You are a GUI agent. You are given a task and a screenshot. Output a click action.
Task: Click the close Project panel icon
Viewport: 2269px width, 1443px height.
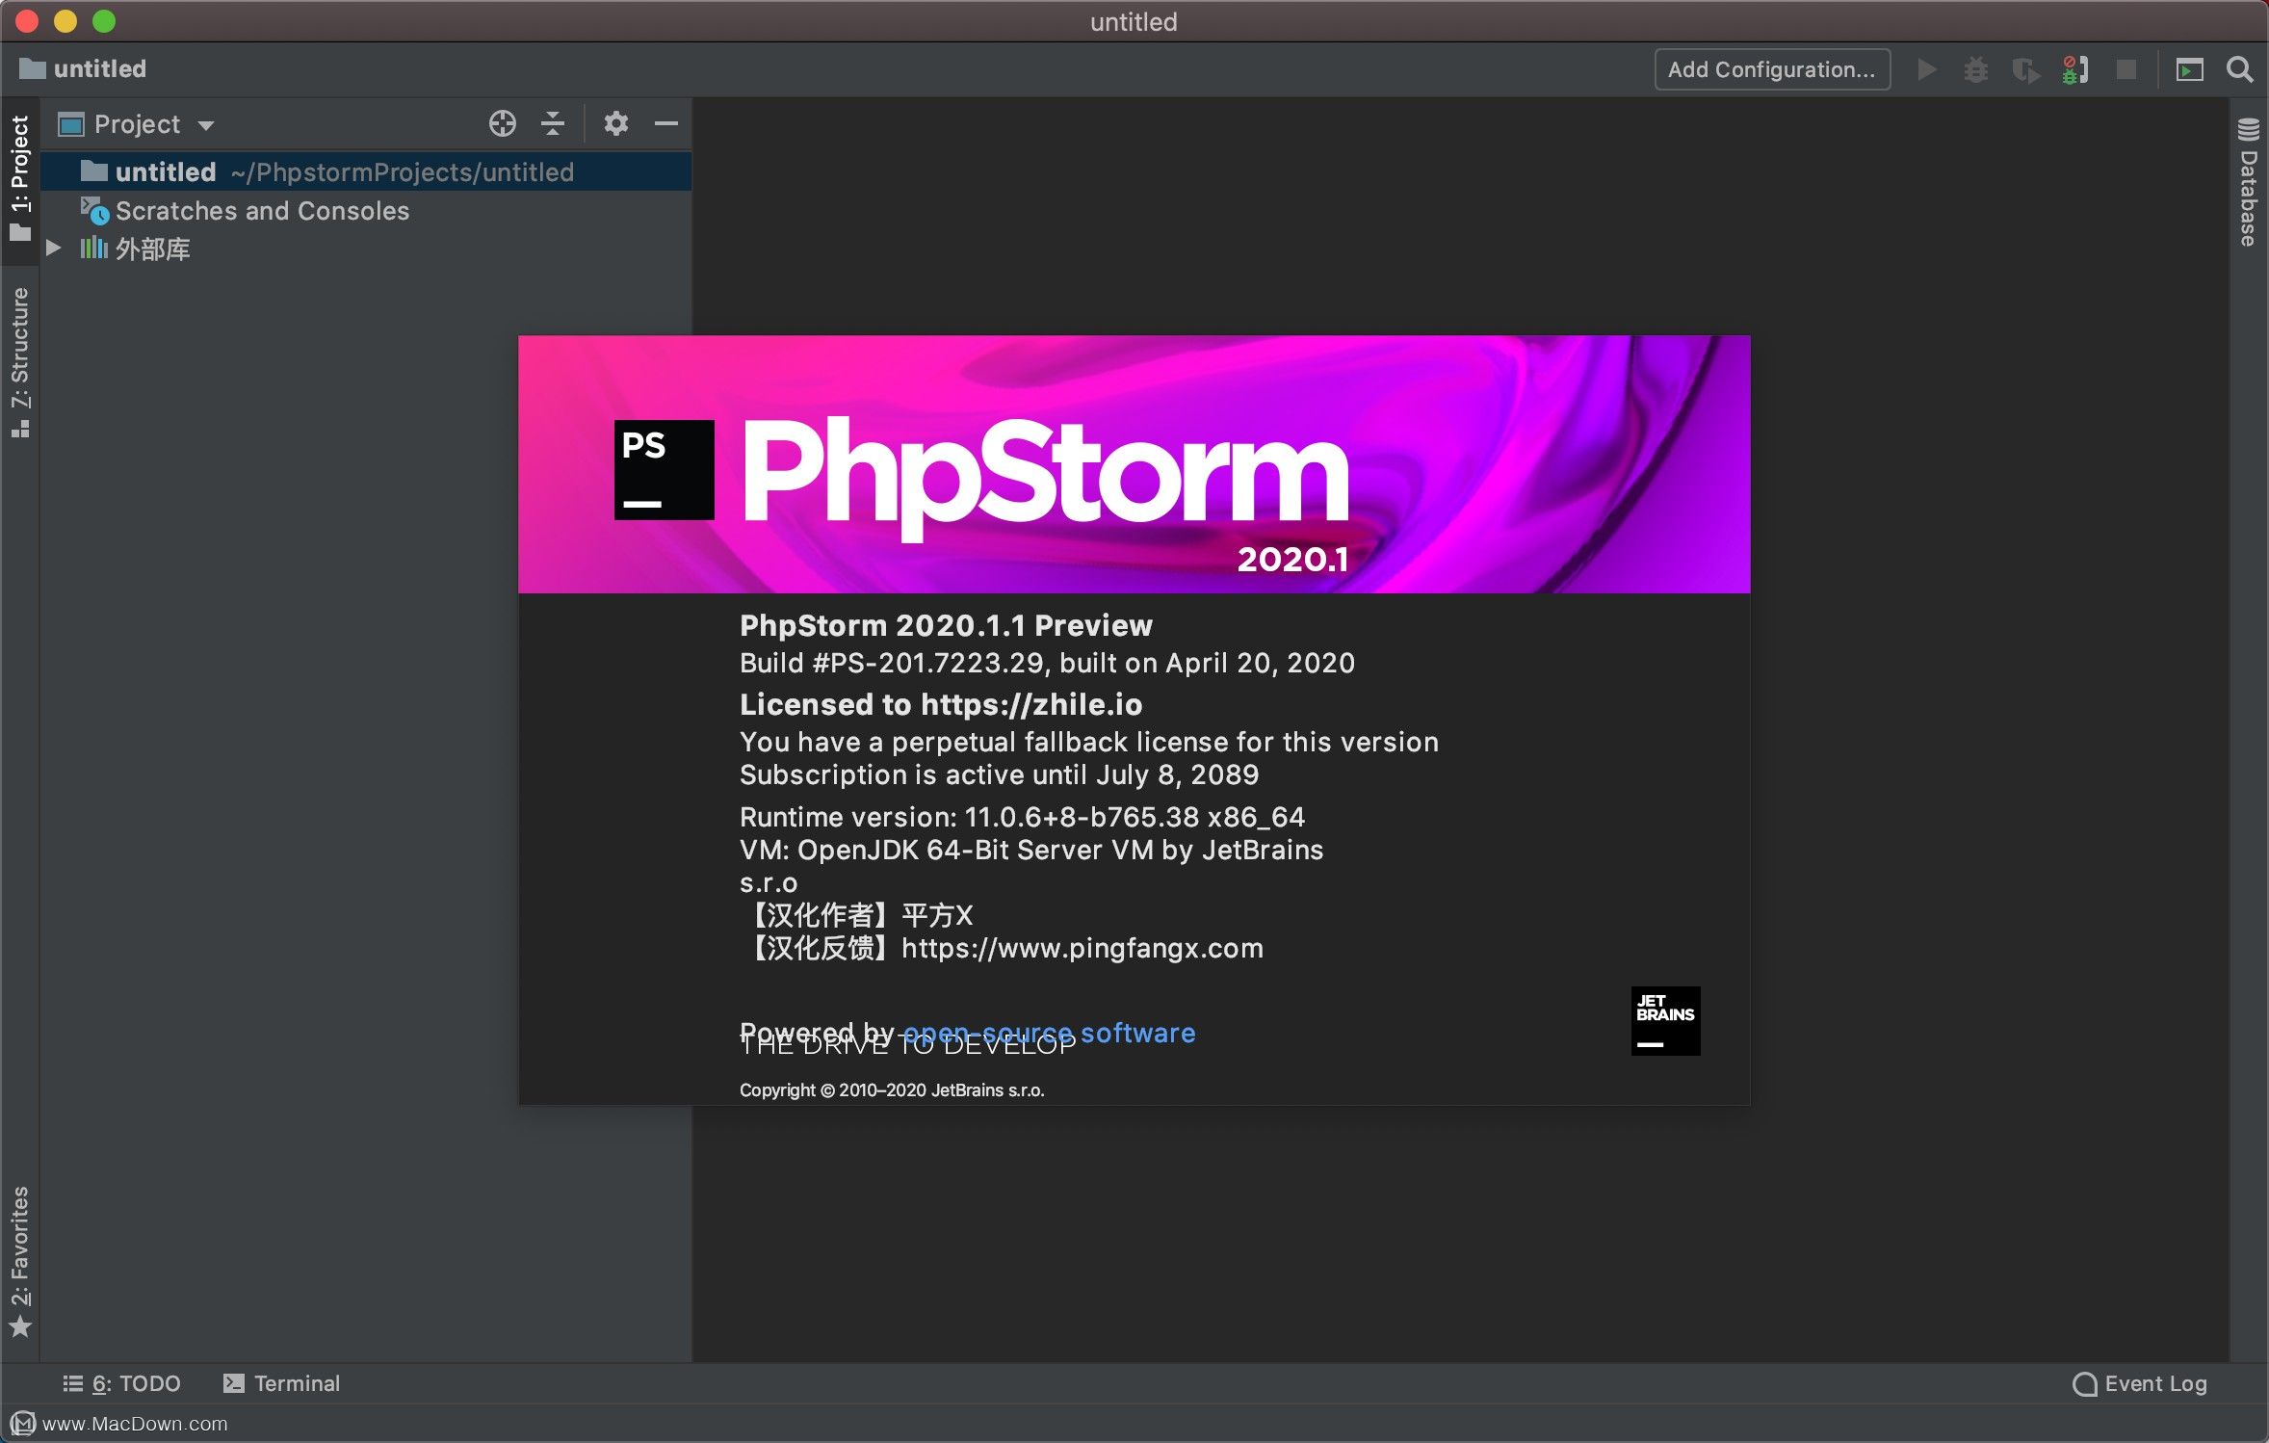[665, 122]
